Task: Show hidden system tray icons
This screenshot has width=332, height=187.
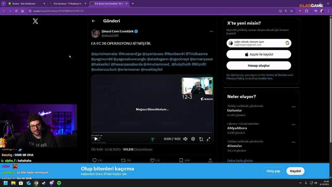Action: pos(300,183)
